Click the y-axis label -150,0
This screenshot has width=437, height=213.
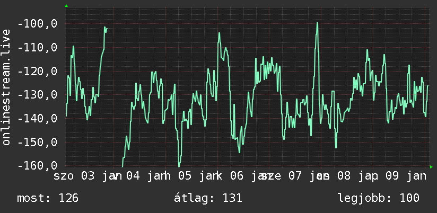pyautogui.click(x=37, y=143)
